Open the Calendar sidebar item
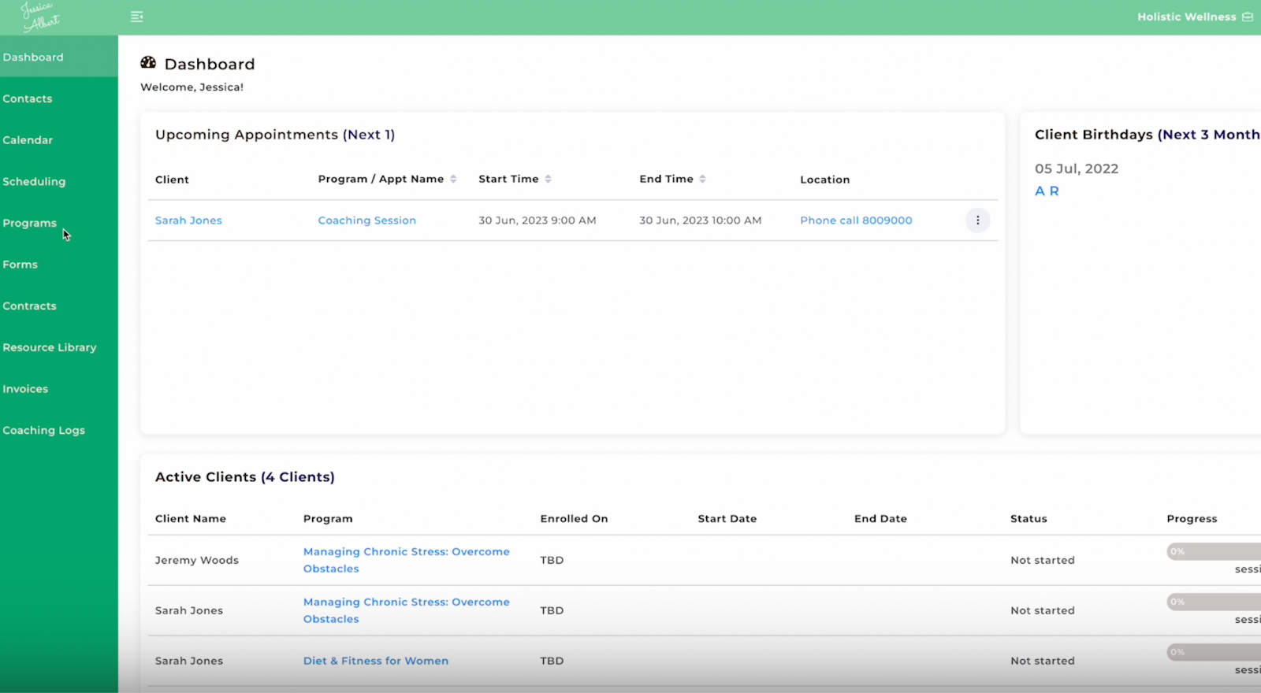 (28, 140)
